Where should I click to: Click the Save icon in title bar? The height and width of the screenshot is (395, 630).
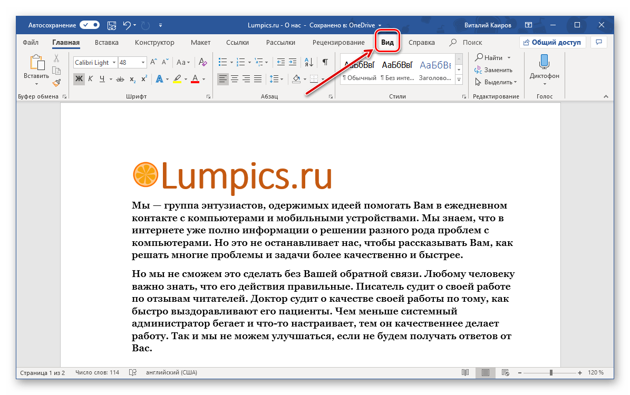(x=112, y=25)
